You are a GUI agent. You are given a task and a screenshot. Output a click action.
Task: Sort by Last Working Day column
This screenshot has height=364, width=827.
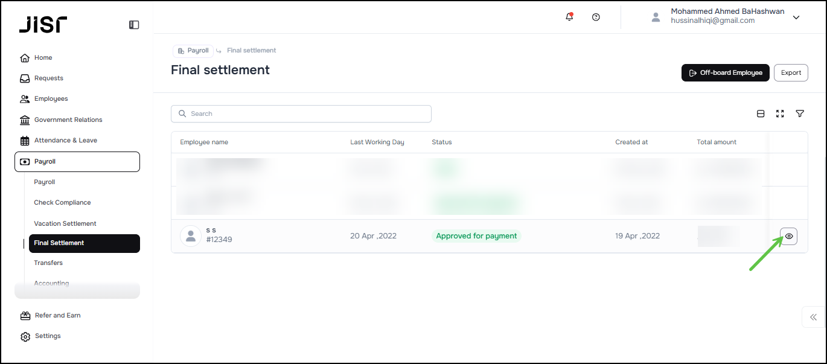(x=377, y=142)
